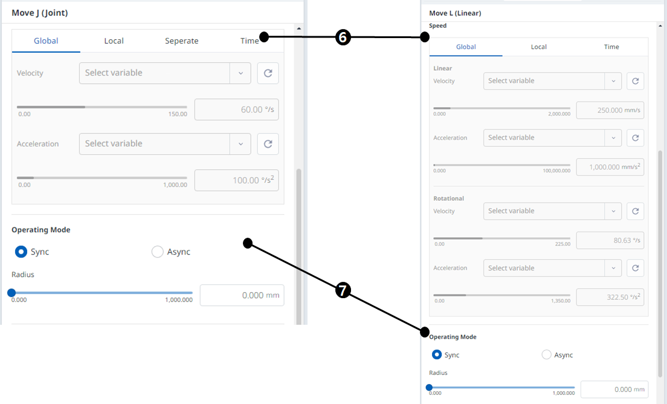This screenshot has width=667, height=404.
Task: Switch to Local tab in Move L
Action: click(x=539, y=47)
